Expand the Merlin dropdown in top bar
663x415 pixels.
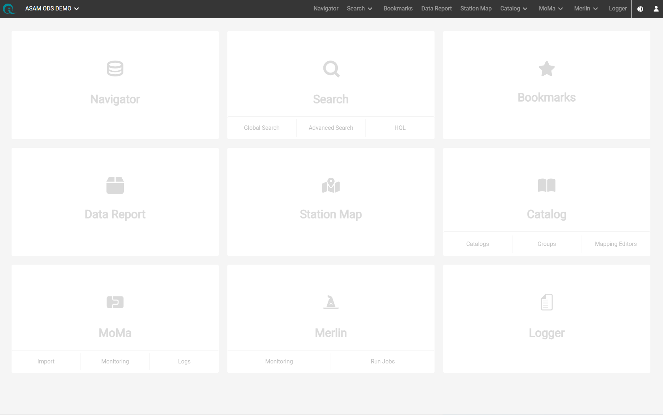(x=586, y=9)
